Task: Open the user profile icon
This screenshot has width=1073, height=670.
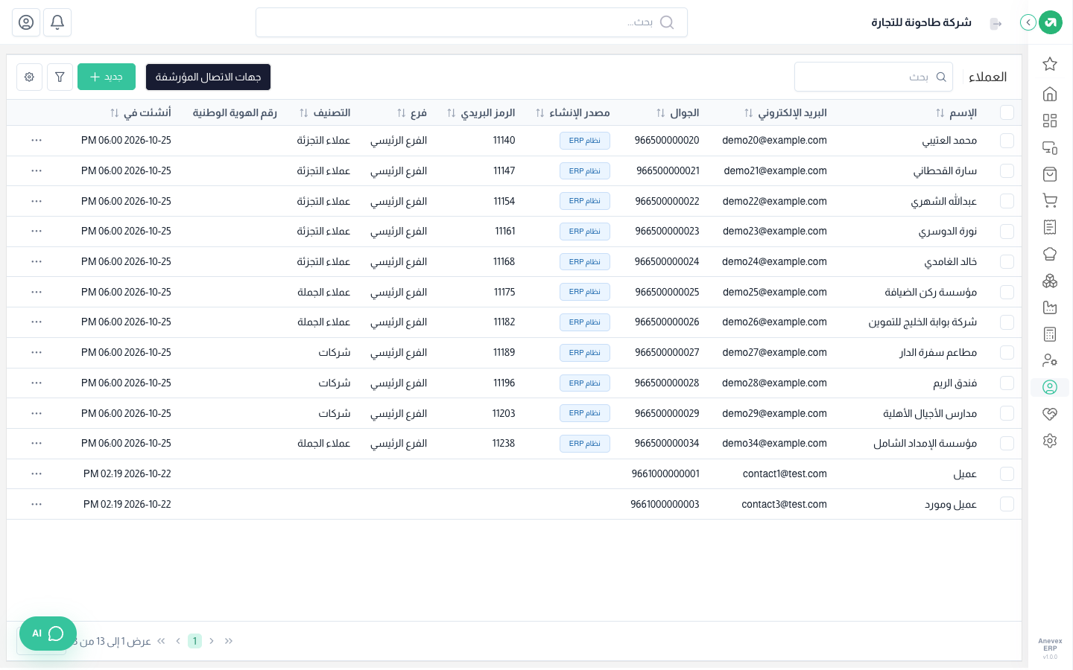Action: [x=26, y=22]
